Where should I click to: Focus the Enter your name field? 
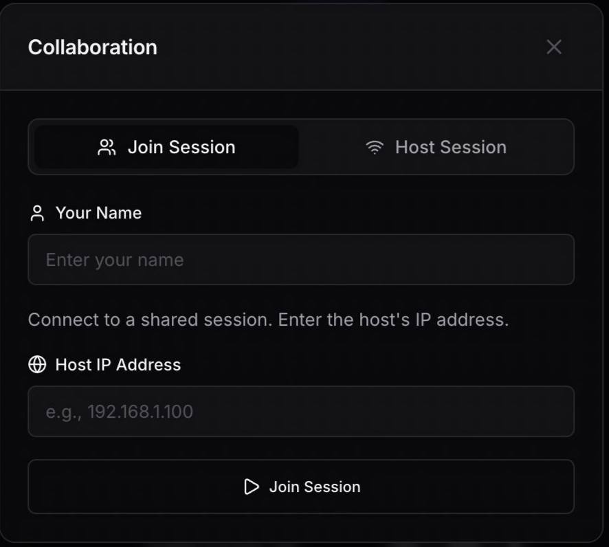coord(301,260)
